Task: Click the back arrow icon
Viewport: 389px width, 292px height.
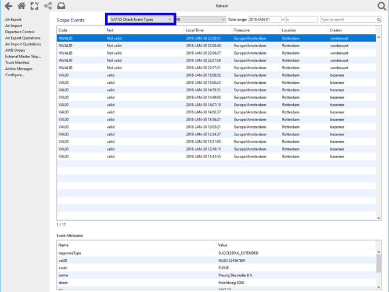Action: click(x=8, y=6)
